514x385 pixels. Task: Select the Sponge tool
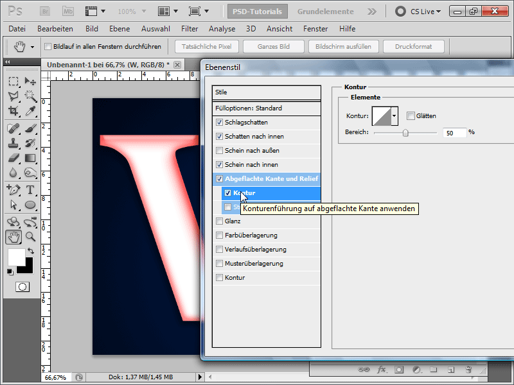coord(30,173)
